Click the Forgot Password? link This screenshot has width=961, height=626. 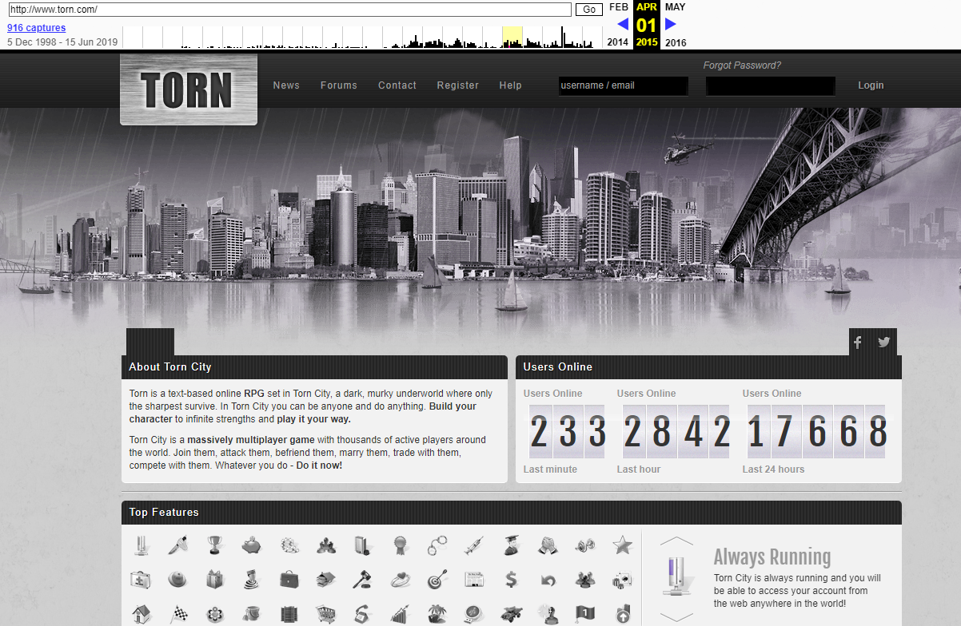tap(742, 65)
